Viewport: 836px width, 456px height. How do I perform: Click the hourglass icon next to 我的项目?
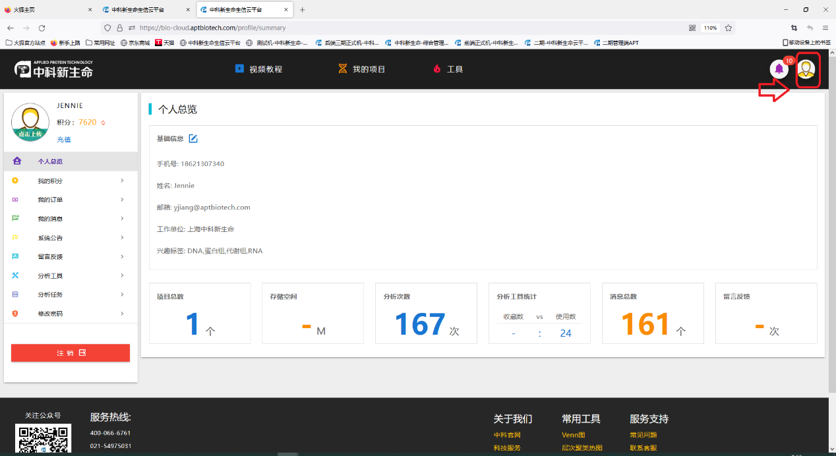[x=342, y=68]
